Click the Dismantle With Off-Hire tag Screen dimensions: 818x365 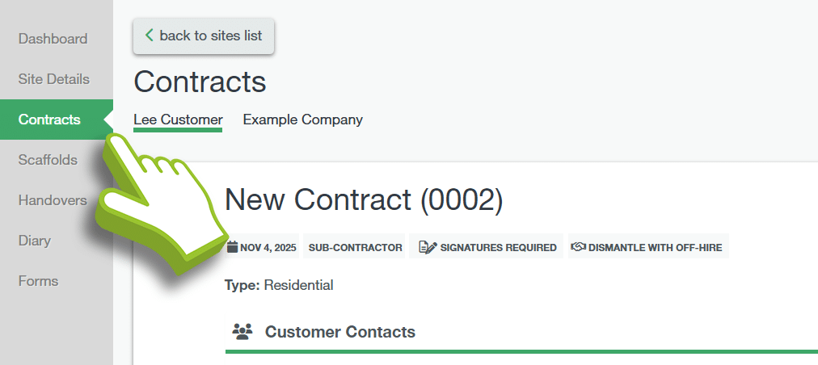(648, 247)
